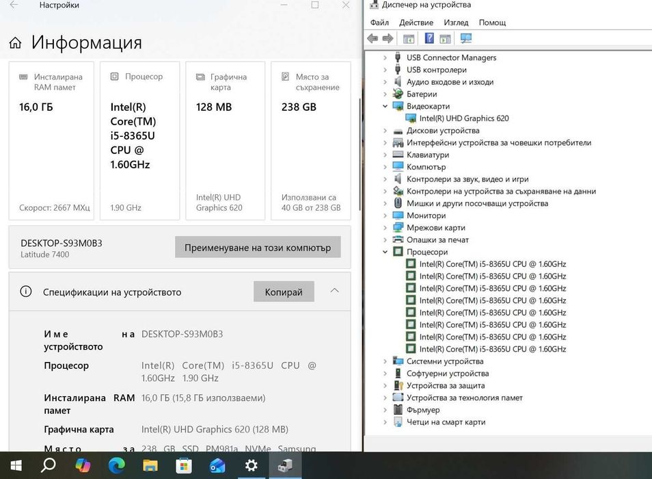This screenshot has height=479, width=652.
Task: Select the Монитори category icon
Action: [398, 216]
